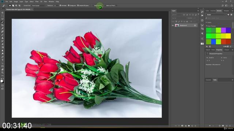Open the Layers panel flyout menu
Screen dimensions: 234x131
point(198,11)
